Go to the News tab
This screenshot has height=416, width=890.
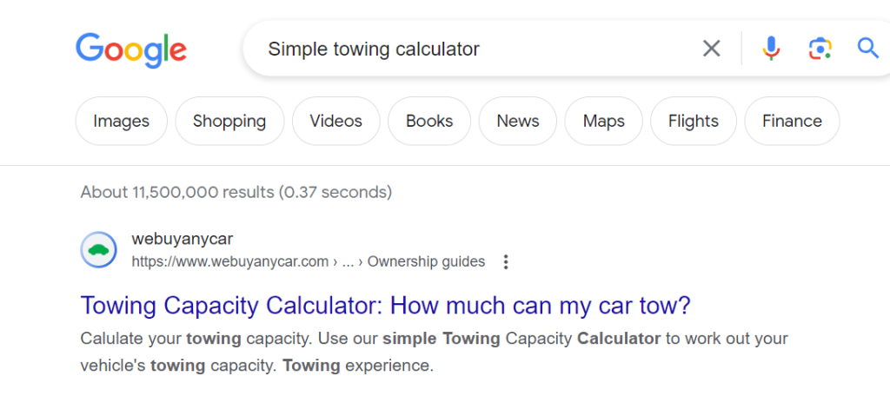click(518, 121)
